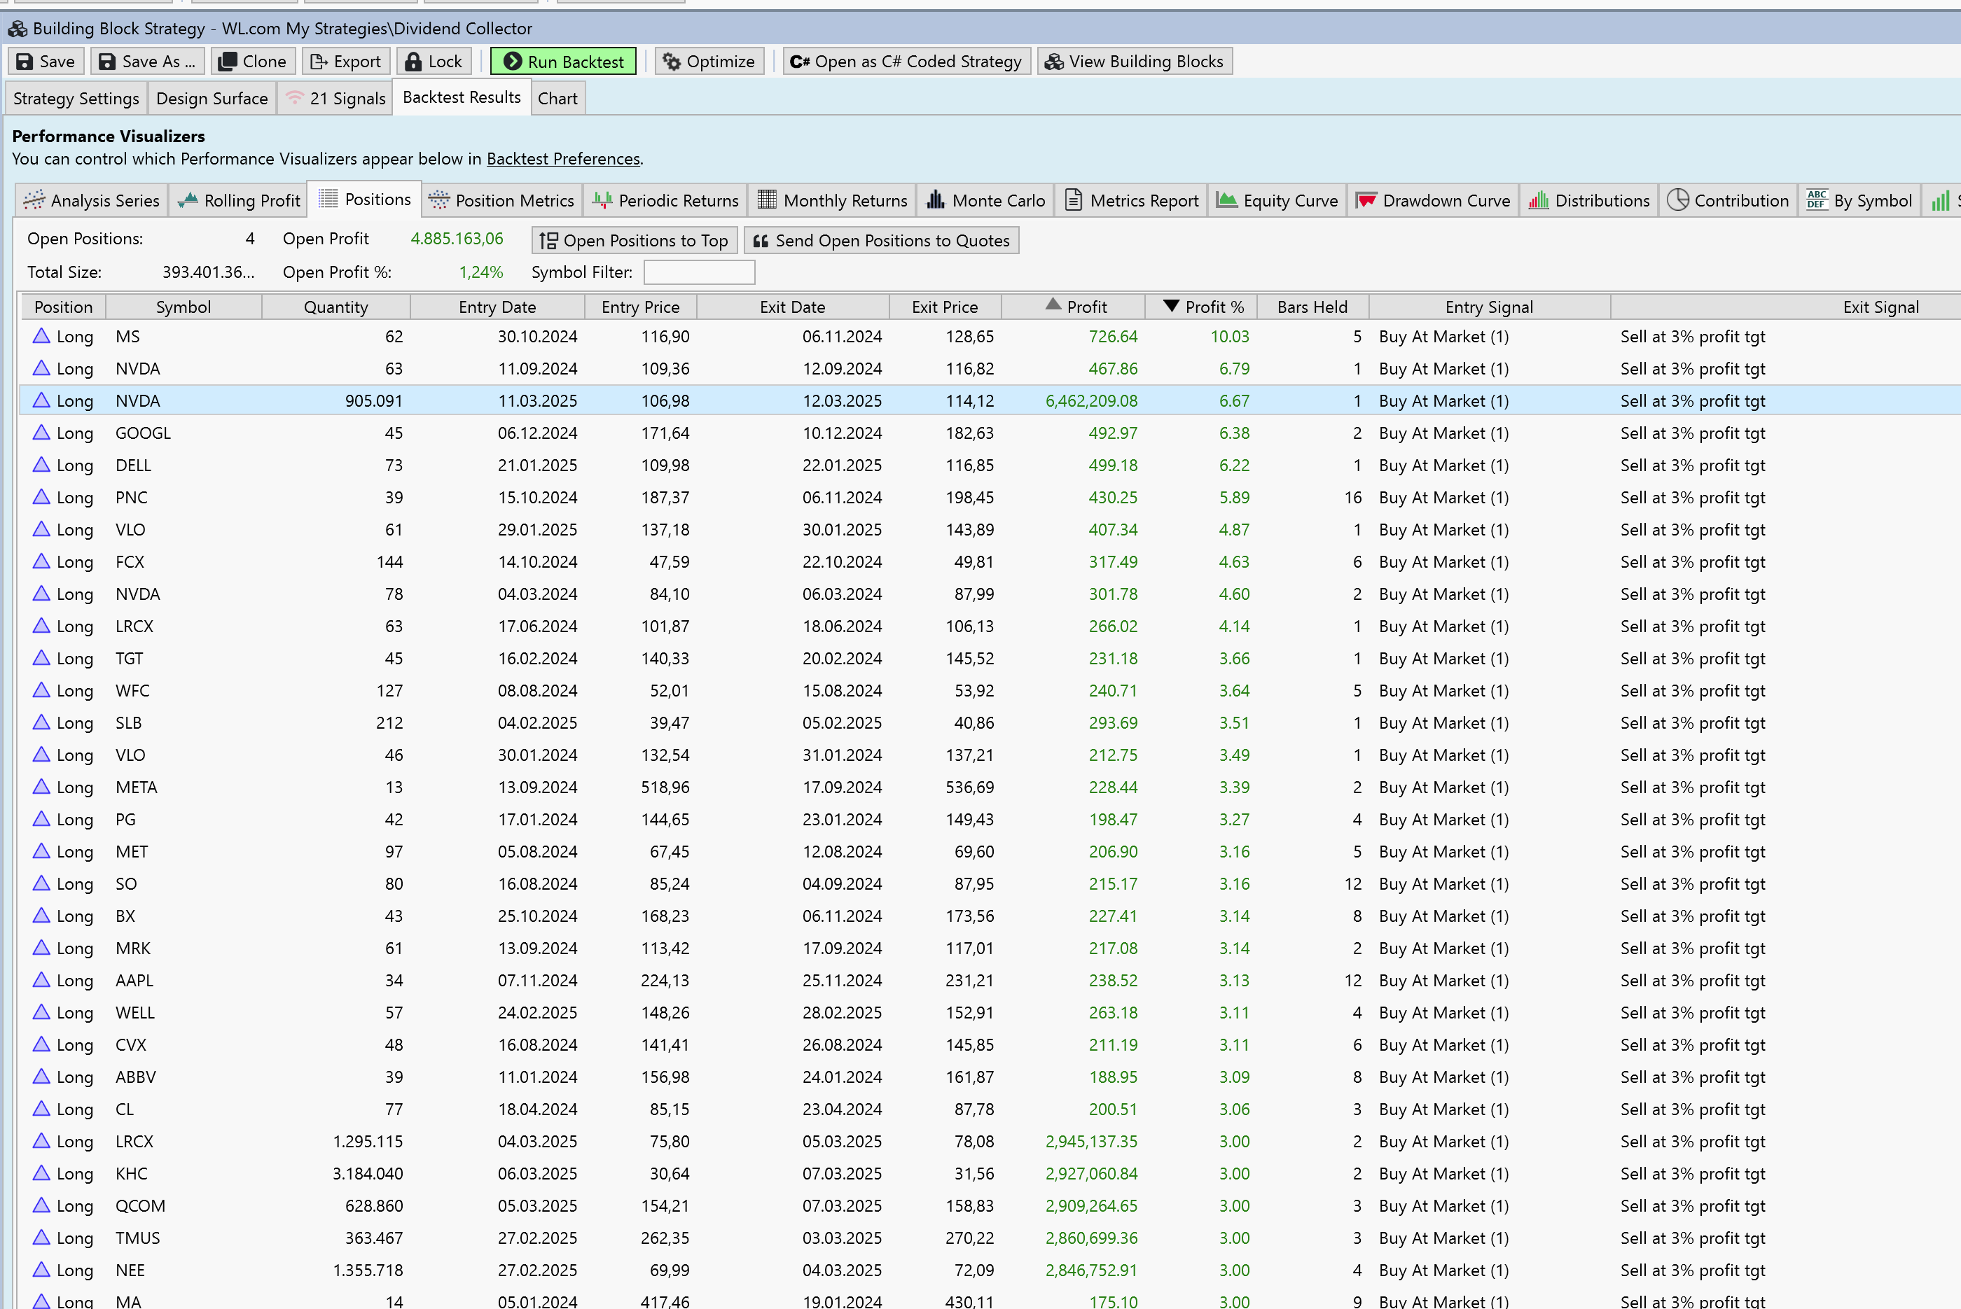The height and width of the screenshot is (1309, 1961).
Task: Sort by Exit Date column
Action: click(x=793, y=307)
